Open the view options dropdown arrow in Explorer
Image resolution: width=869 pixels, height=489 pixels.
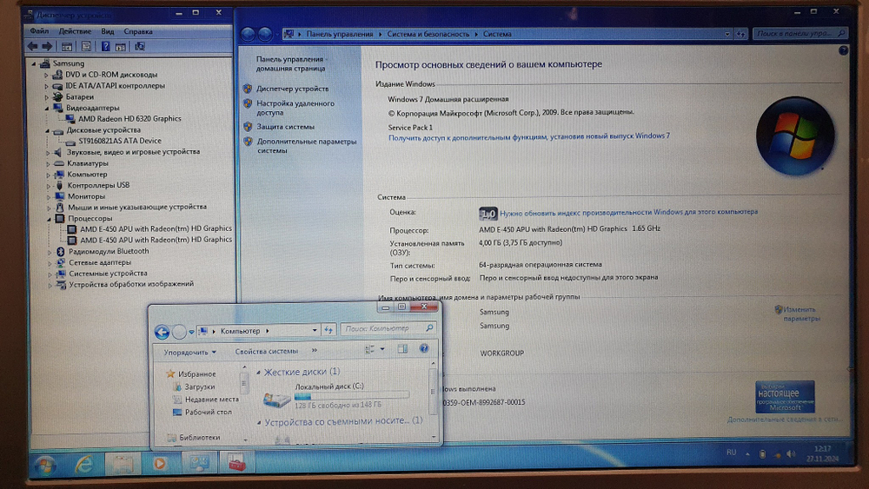382,349
